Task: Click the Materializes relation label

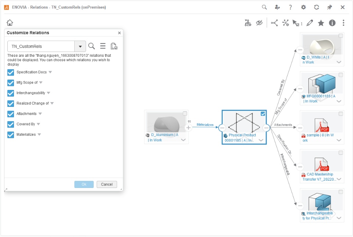Action: coord(205,125)
